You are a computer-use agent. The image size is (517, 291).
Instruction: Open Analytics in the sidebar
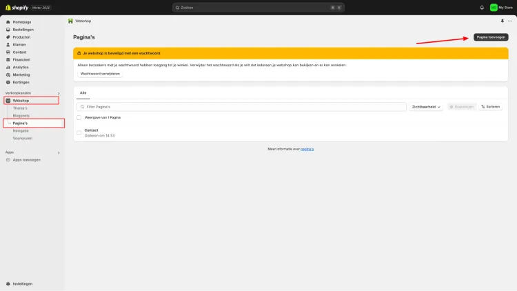[x=21, y=68]
